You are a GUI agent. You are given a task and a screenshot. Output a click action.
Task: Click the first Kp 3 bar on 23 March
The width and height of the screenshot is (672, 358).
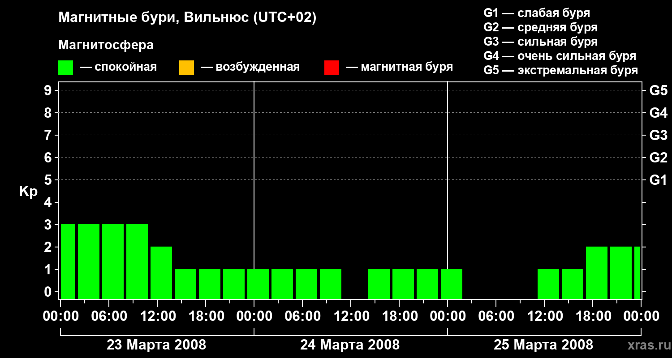(68, 261)
